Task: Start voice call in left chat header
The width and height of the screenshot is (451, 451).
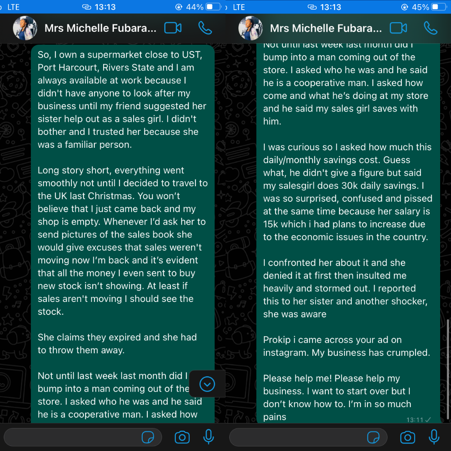Action: [205, 28]
